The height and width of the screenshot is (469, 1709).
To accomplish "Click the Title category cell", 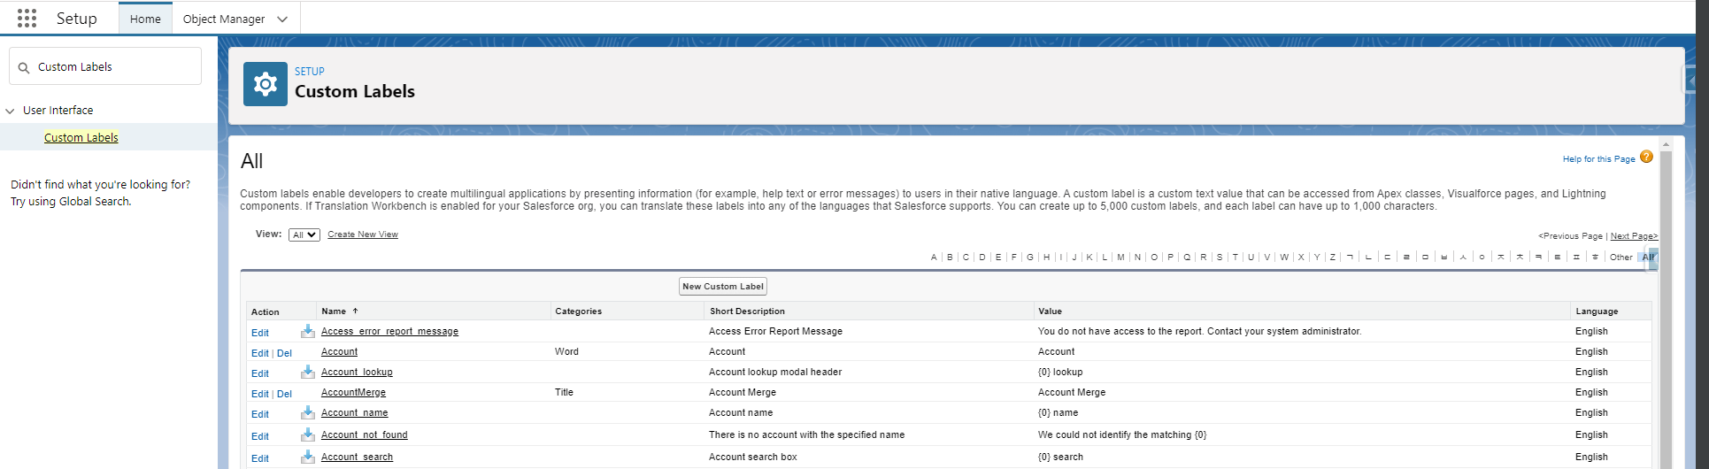I will coord(564,392).
